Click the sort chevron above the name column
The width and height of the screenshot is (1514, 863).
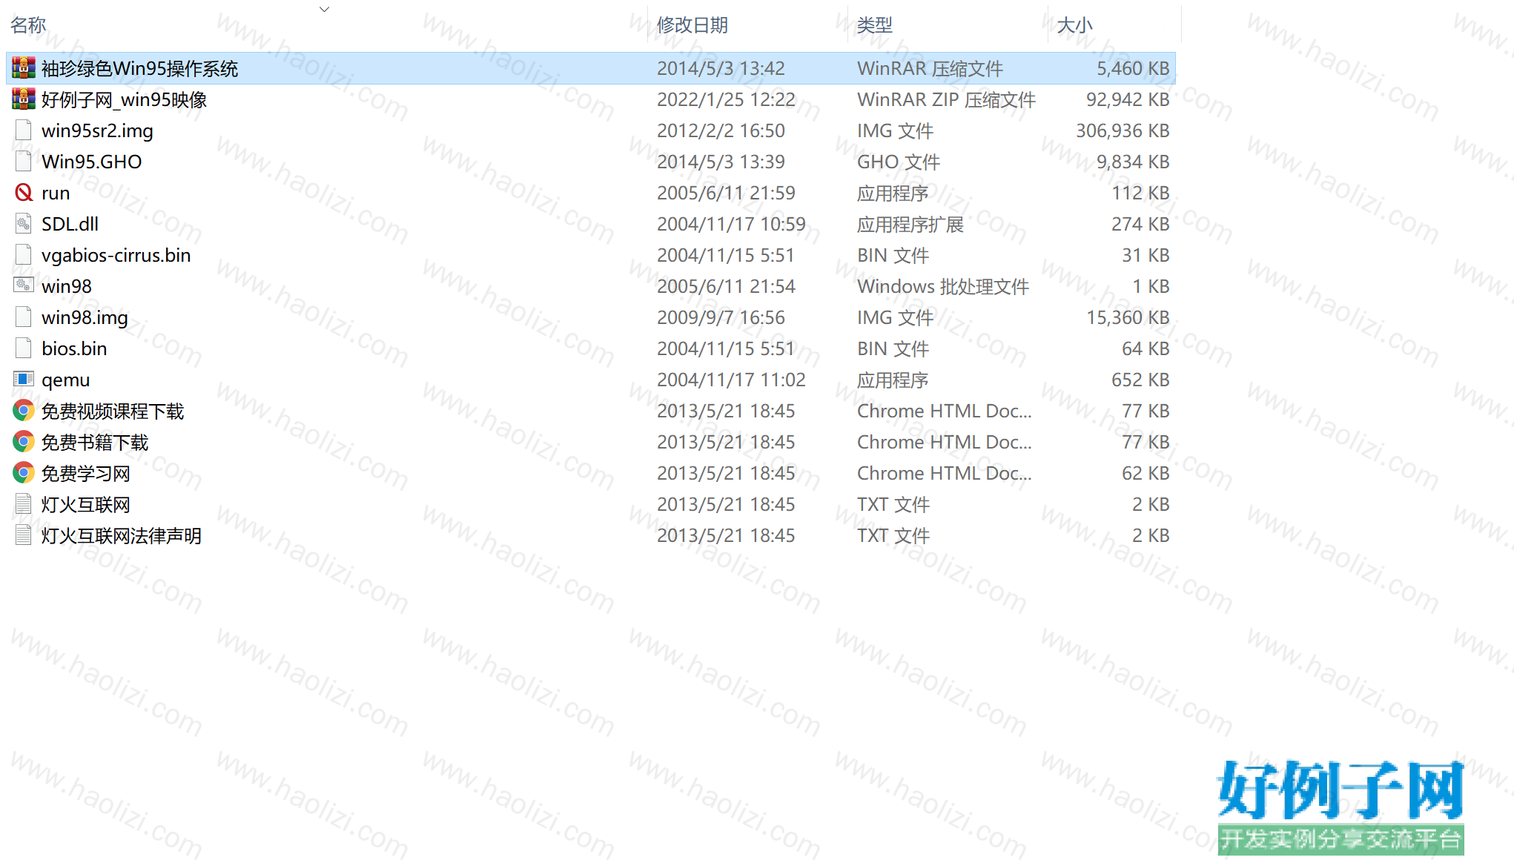point(324,9)
